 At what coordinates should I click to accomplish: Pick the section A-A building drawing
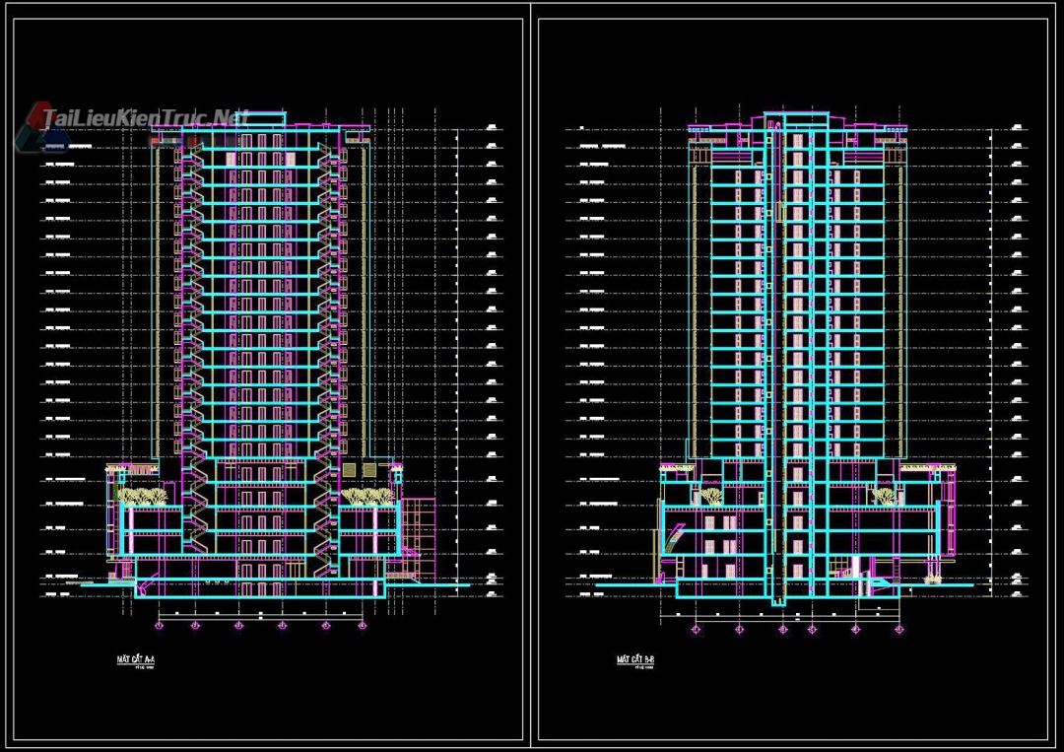(269, 355)
